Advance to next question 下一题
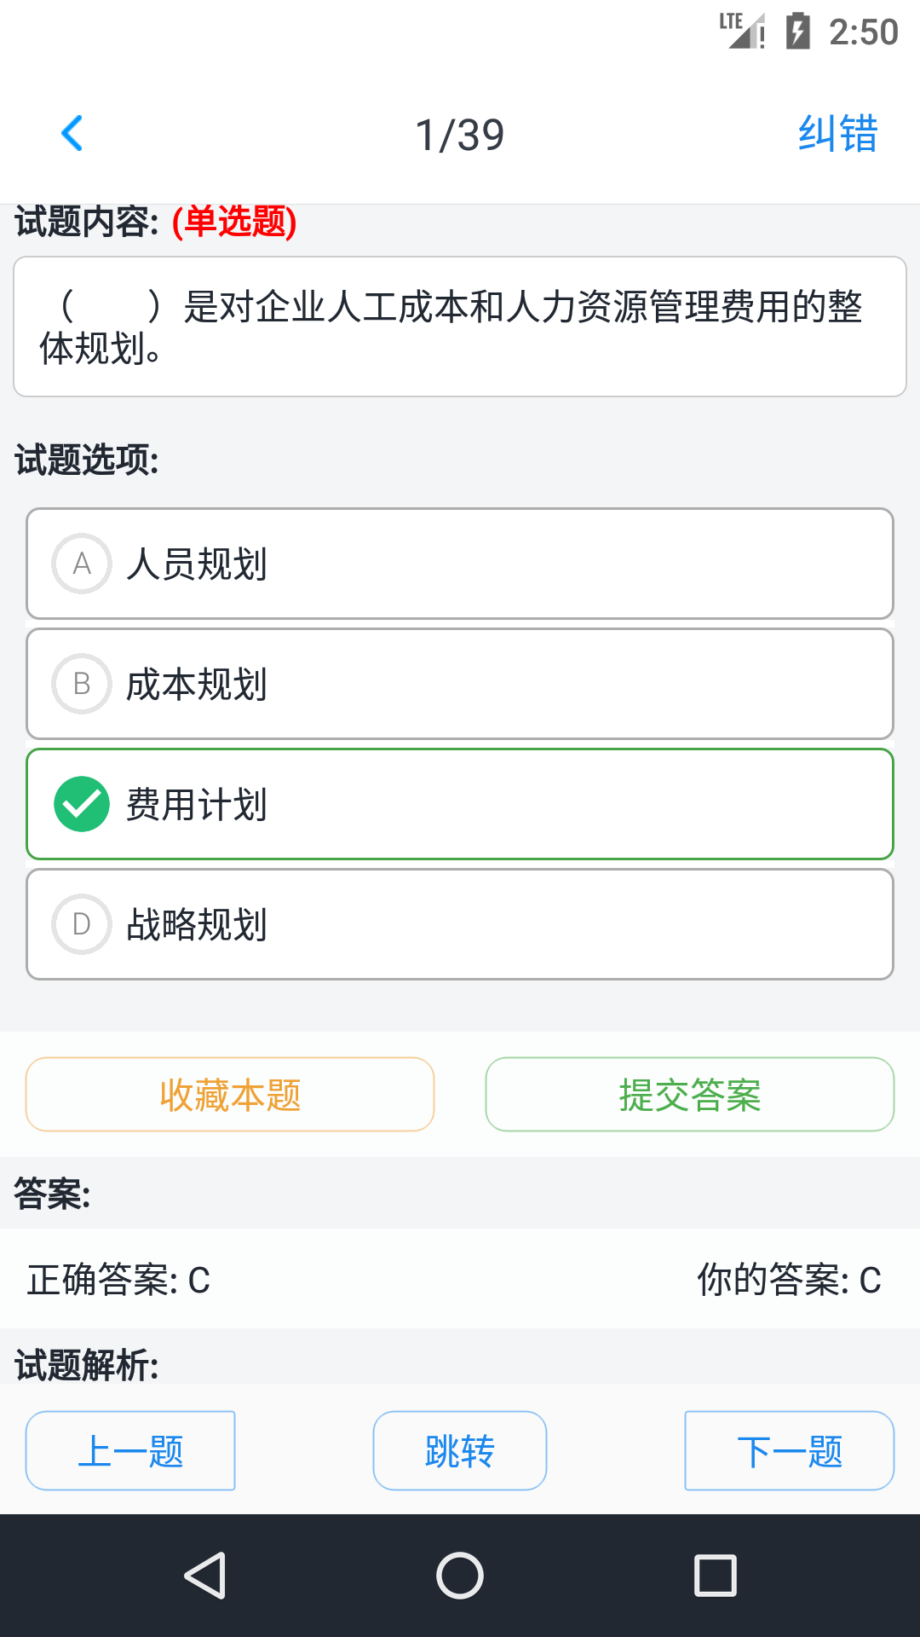The height and width of the screenshot is (1637, 920). 789,1450
